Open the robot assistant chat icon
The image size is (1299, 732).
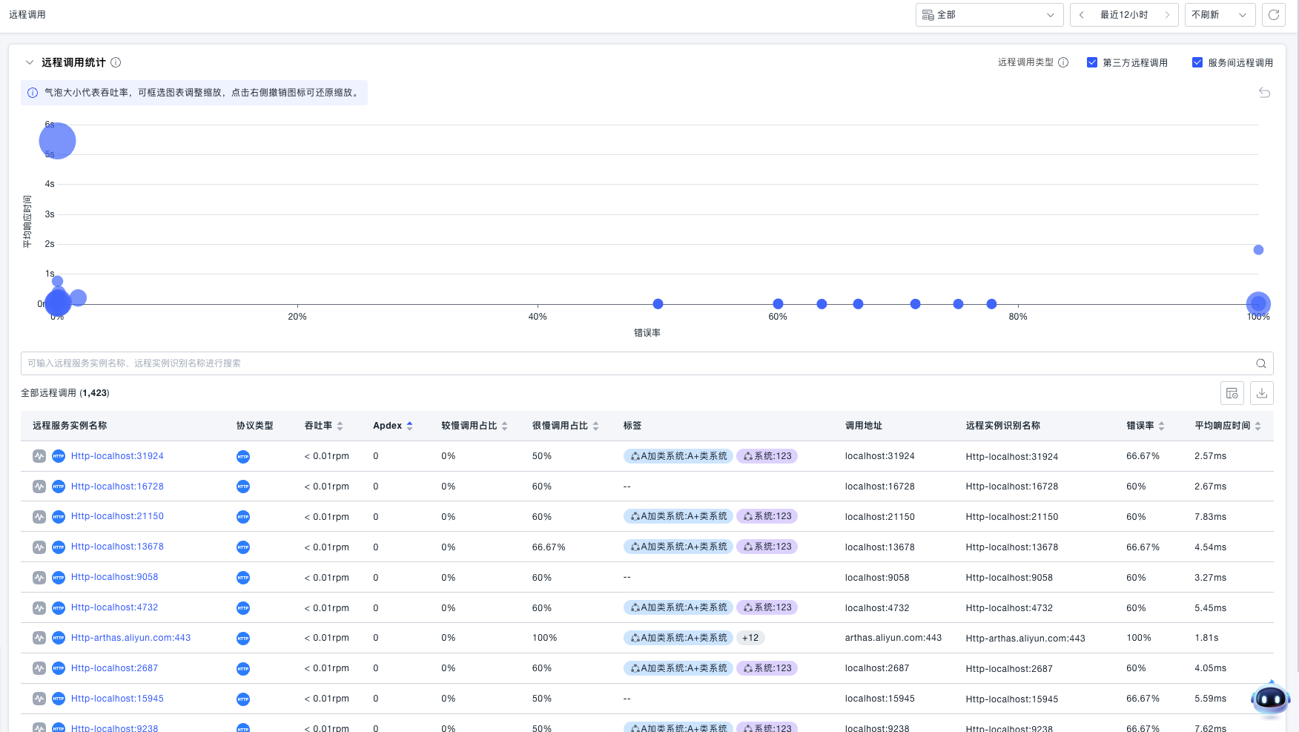click(1270, 698)
